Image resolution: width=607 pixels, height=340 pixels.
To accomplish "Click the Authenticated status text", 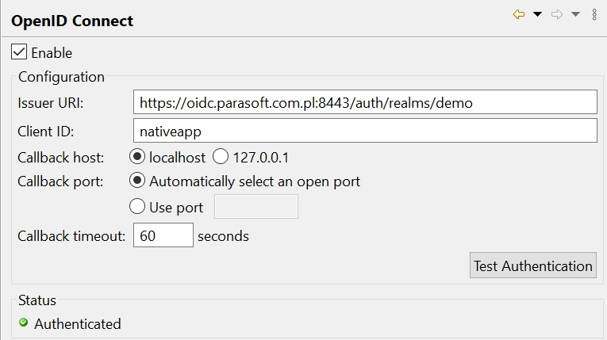I will (78, 324).
